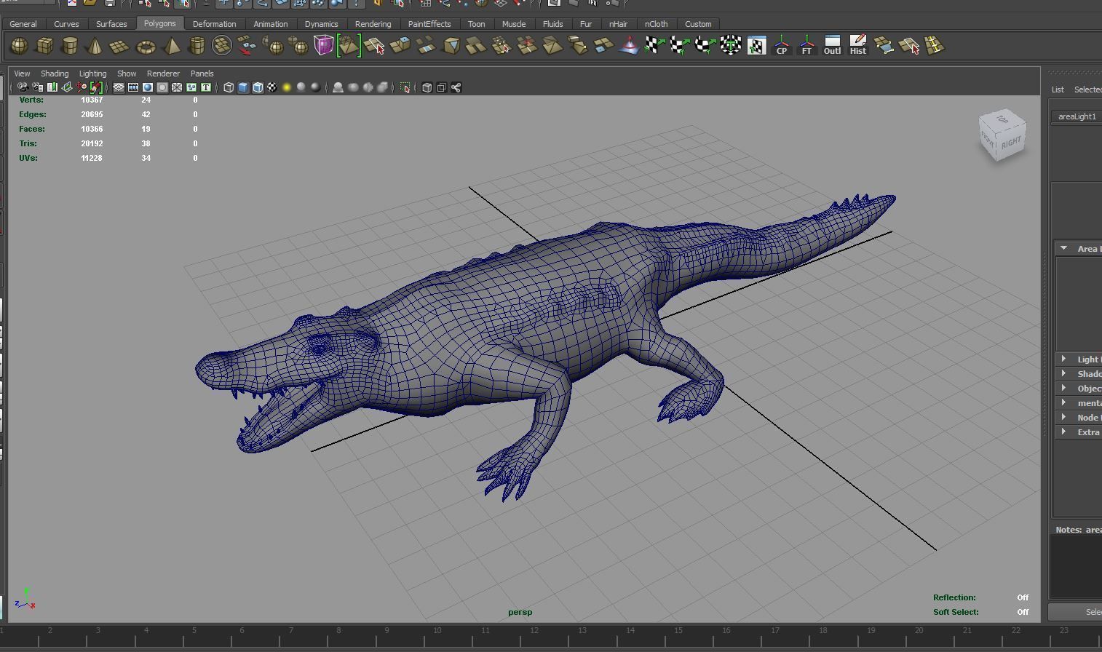Click the Select button at panel bottom
Viewport: 1102px width, 652px height.
[x=1075, y=612]
